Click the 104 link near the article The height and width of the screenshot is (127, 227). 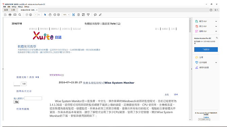[x=176, y=94]
